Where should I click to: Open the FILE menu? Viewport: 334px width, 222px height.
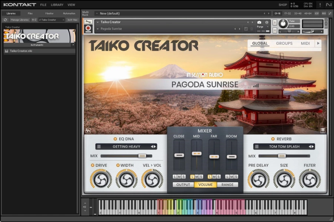tap(43, 5)
